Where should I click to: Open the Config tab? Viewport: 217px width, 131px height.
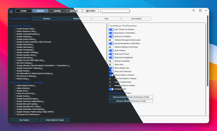pyautogui.click(x=57, y=11)
